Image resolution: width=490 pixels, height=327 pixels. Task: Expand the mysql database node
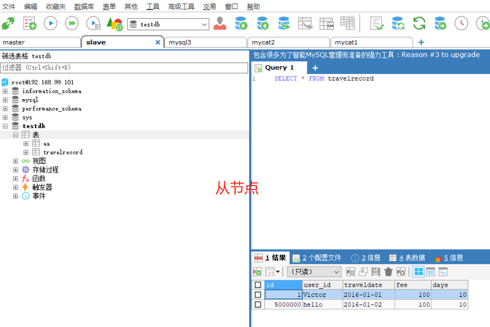tap(5, 100)
